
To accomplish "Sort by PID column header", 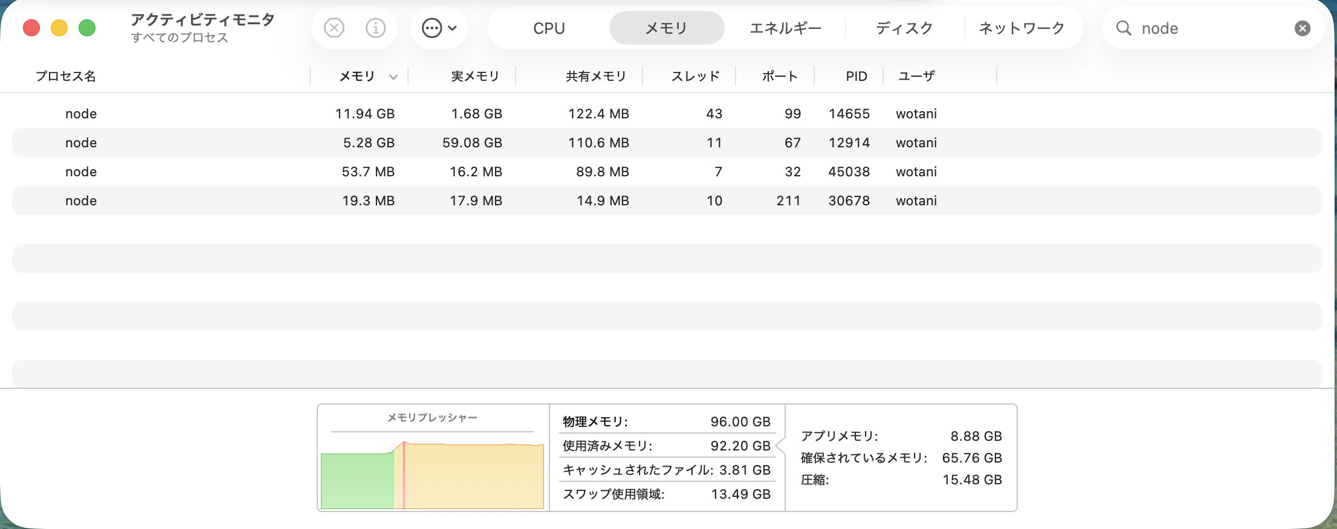I will tap(856, 77).
